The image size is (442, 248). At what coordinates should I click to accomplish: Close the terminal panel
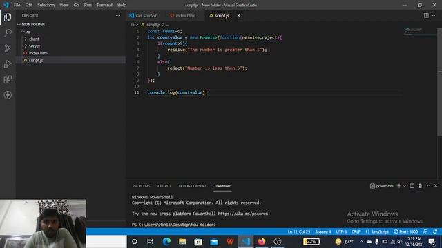tap(436, 186)
